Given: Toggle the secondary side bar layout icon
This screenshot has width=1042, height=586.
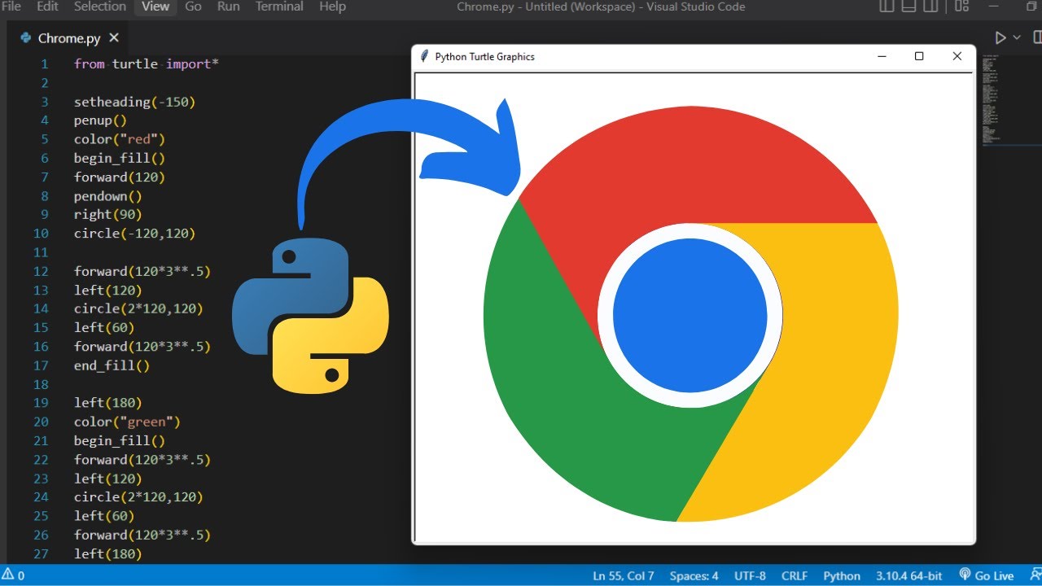Looking at the screenshot, I should click(931, 7).
